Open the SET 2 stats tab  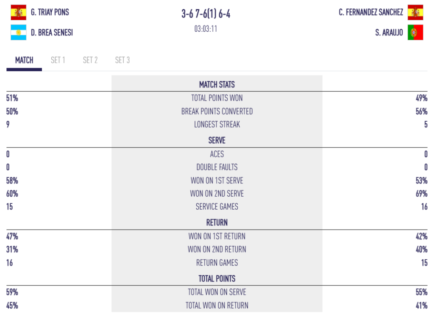[x=90, y=60]
